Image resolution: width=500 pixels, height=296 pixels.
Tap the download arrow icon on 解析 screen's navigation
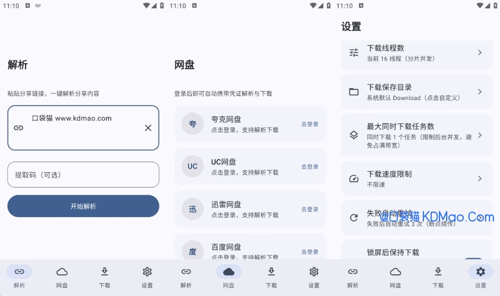[x=104, y=272]
